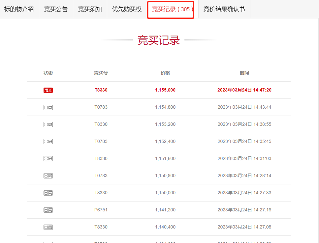The height and width of the screenshot is (243, 319).
Task: Click the 价格 column header
Action: click(x=165, y=73)
